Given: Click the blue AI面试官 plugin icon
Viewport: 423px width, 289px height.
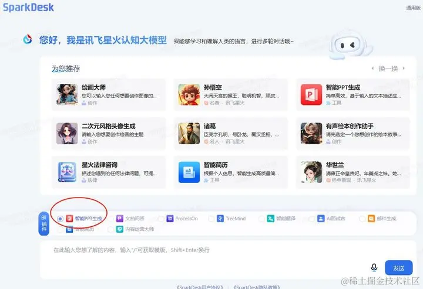Looking at the screenshot, I should [x=321, y=218].
